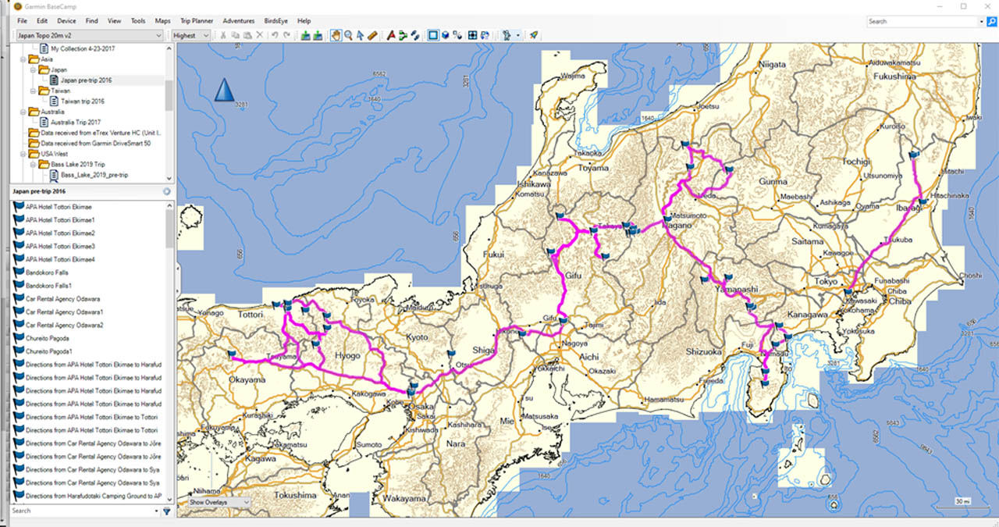Collapse the Japan folder node
This screenshot has height=527, width=999.
(33, 69)
